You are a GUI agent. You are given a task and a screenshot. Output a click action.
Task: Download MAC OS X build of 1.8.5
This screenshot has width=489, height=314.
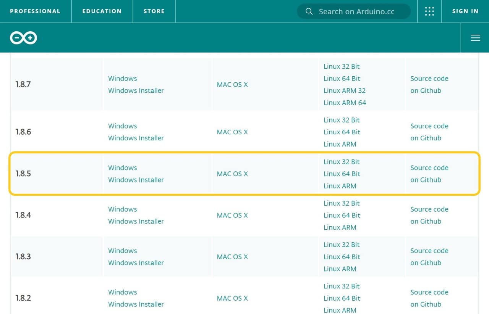[x=232, y=174]
